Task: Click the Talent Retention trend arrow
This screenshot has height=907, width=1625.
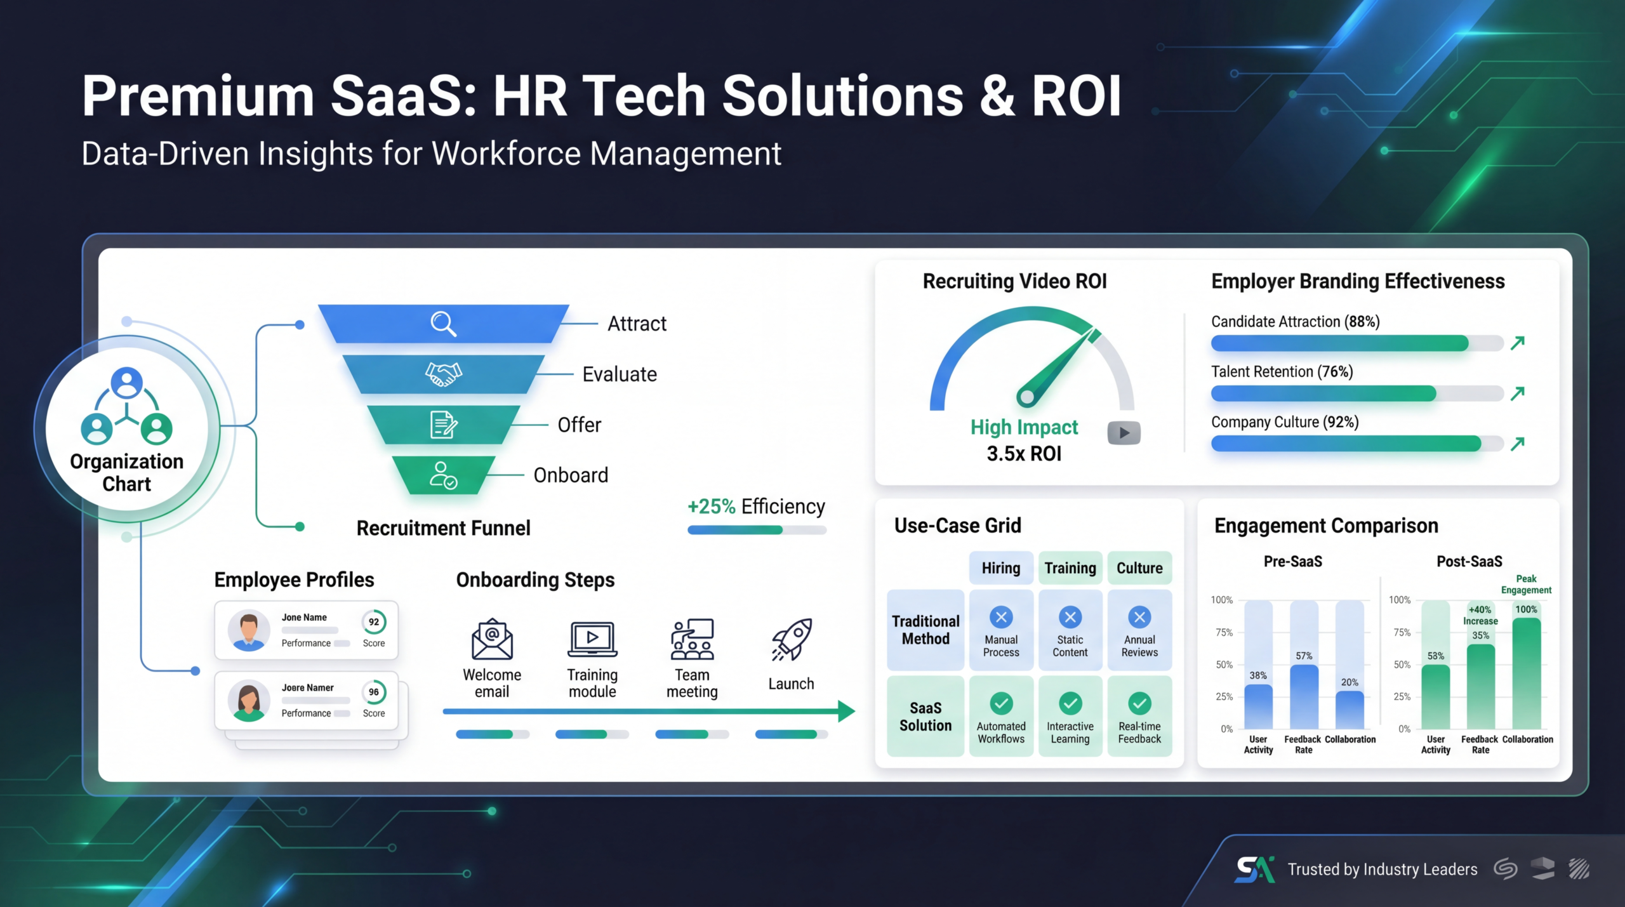Action: [x=1518, y=394]
